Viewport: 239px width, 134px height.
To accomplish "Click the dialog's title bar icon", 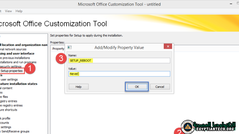I will 69,47.
